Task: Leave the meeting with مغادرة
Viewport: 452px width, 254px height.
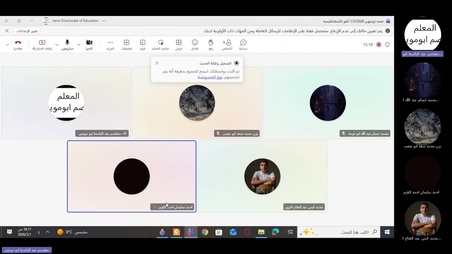Action: pos(18,45)
